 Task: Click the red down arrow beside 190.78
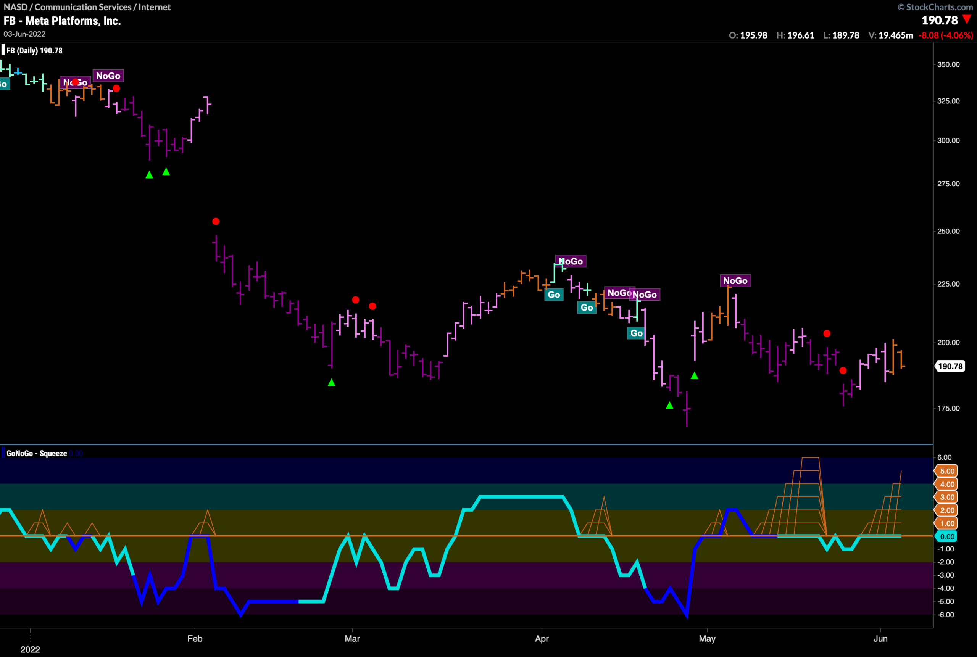967,19
